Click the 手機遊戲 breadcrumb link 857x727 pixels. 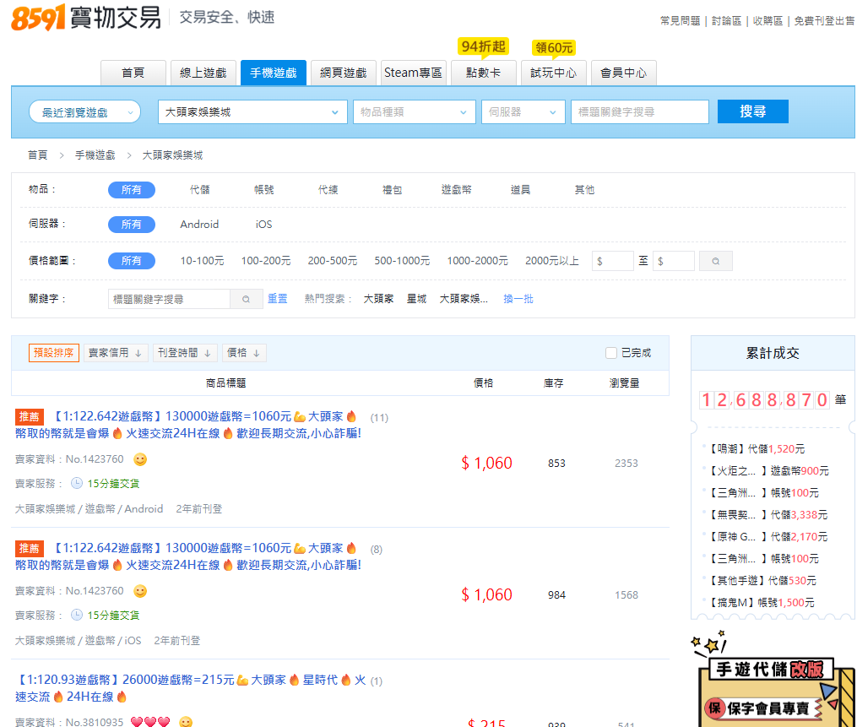95,155
